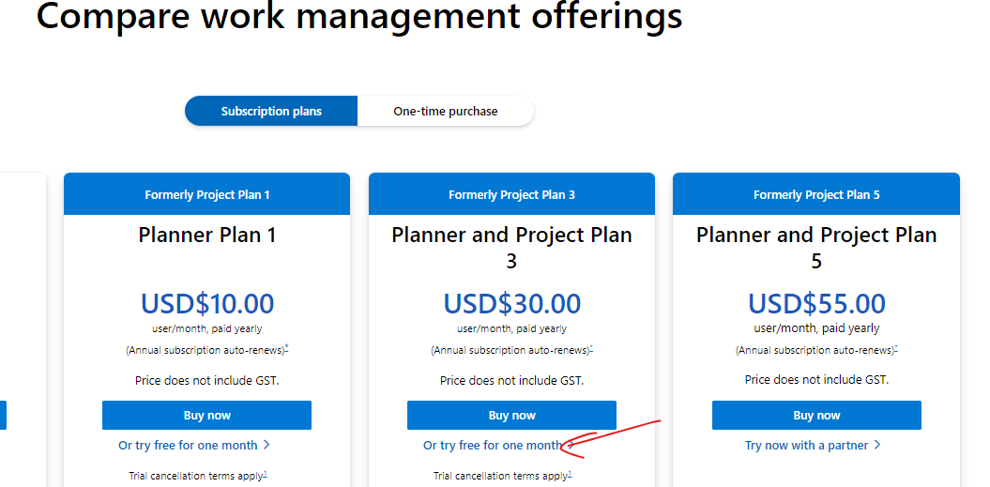Viewport: 990px width, 487px height.
Task: Click Buy now for Planner Plan 1
Action: 207,416
